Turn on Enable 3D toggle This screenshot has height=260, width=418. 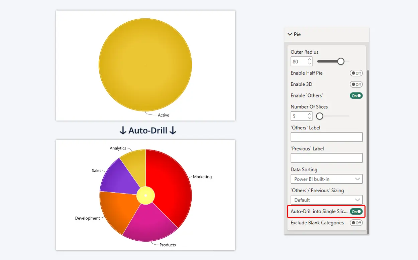point(356,84)
